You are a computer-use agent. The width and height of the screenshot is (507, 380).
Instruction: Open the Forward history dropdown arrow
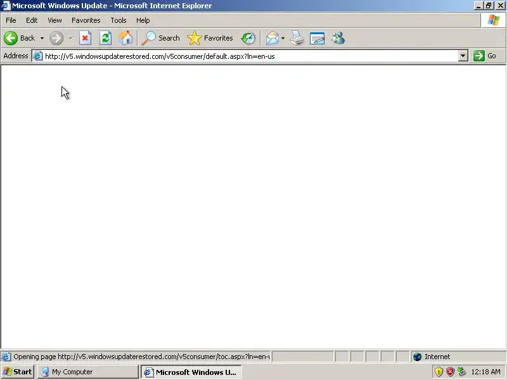coord(70,38)
